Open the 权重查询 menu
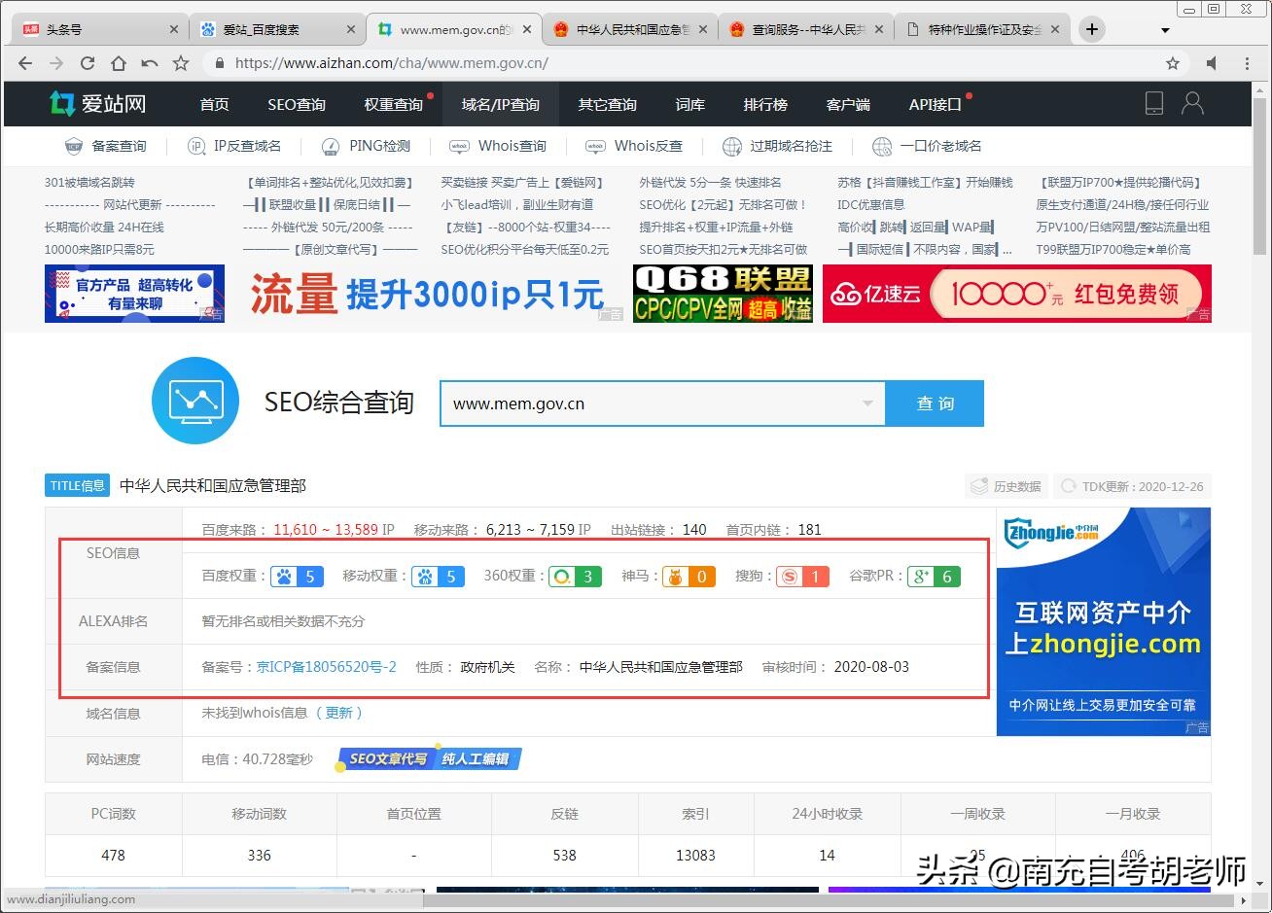Viewport: 1272px width, 913px height. coord(394,104)
